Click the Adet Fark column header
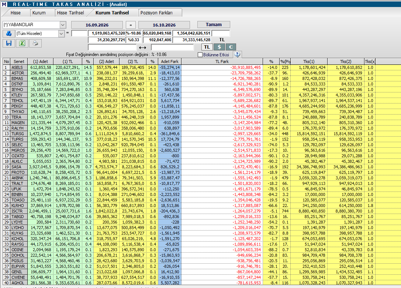This screenshot has height=288, width=401. pos(170,62)
